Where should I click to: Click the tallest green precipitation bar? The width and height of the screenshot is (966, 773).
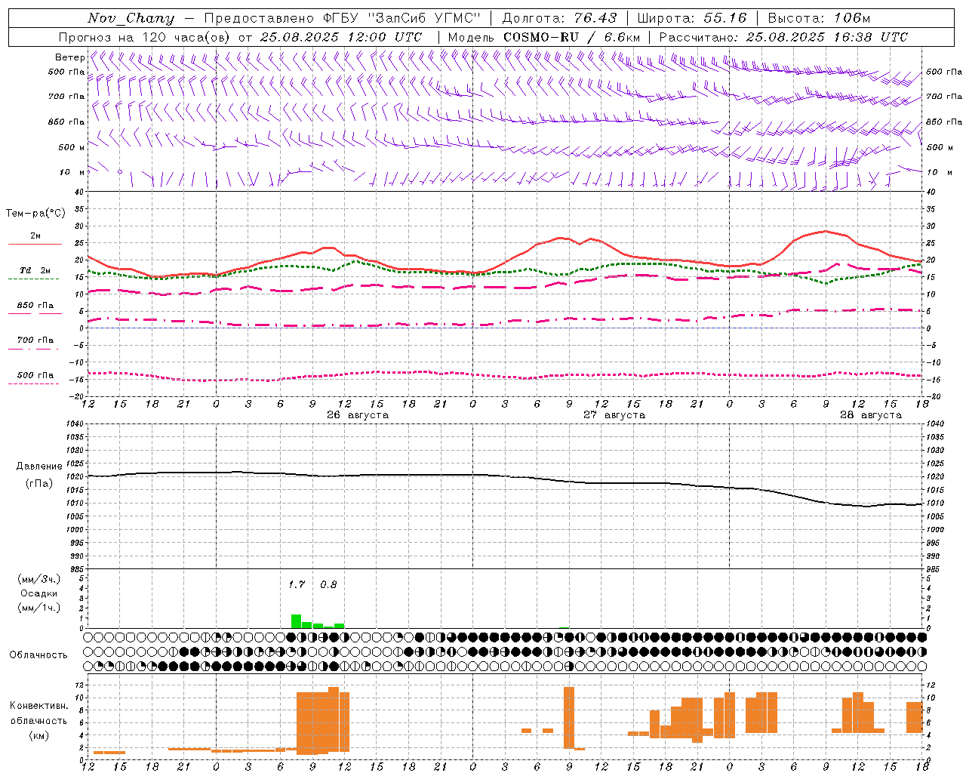pyautogui.click(x=296, y=621)
